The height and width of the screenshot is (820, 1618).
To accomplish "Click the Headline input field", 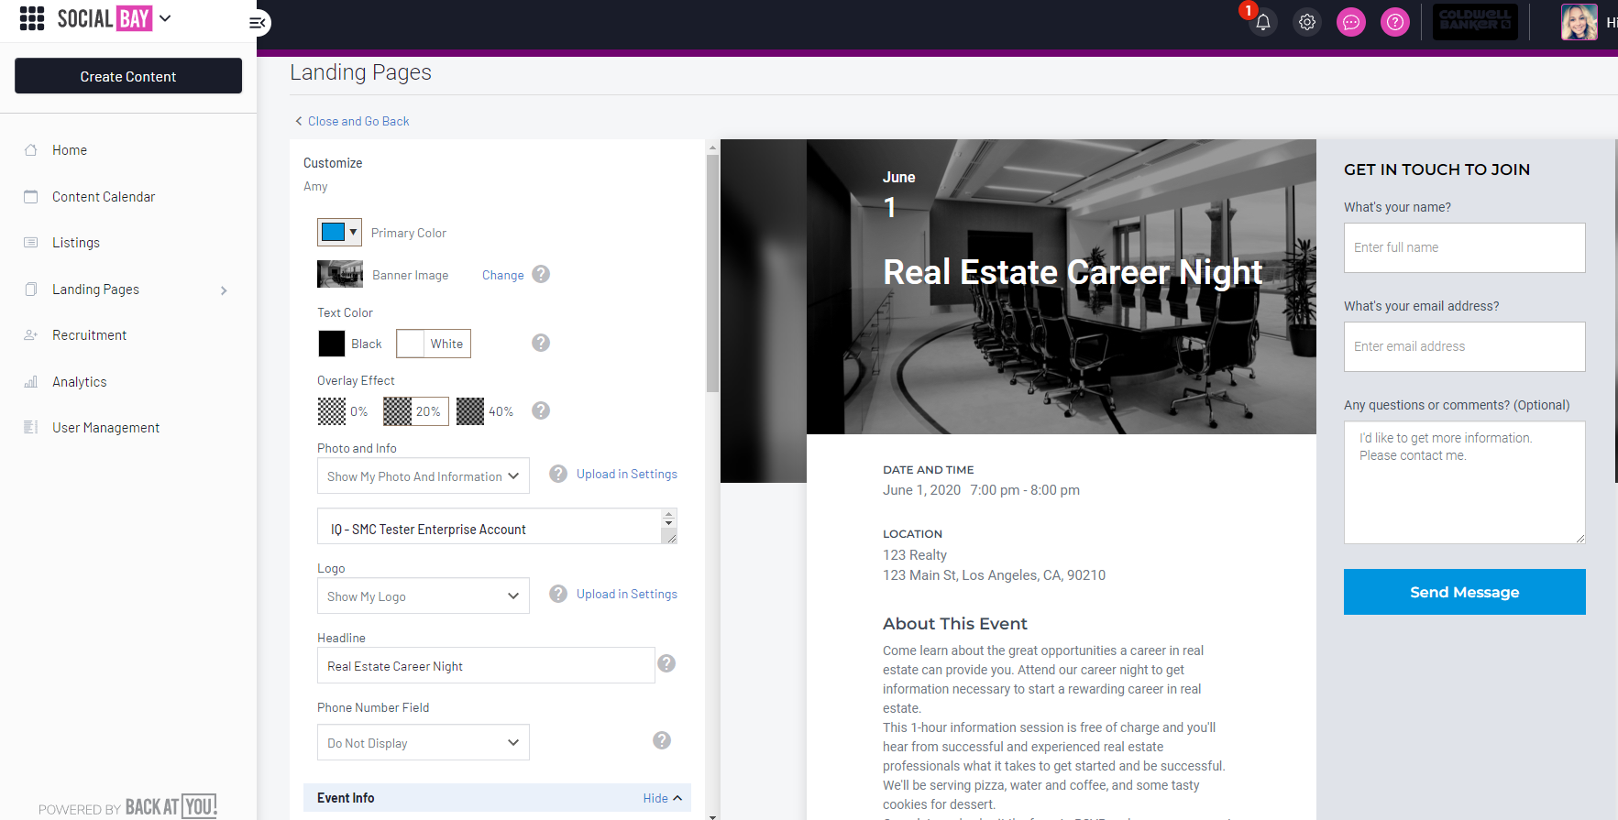I will tap(486, 665).
